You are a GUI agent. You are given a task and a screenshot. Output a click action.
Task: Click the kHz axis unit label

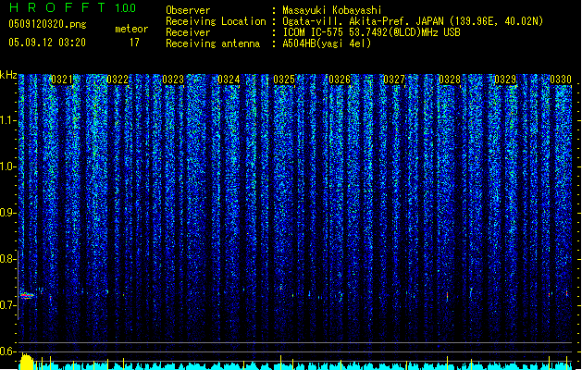click(x=8, y=75)
